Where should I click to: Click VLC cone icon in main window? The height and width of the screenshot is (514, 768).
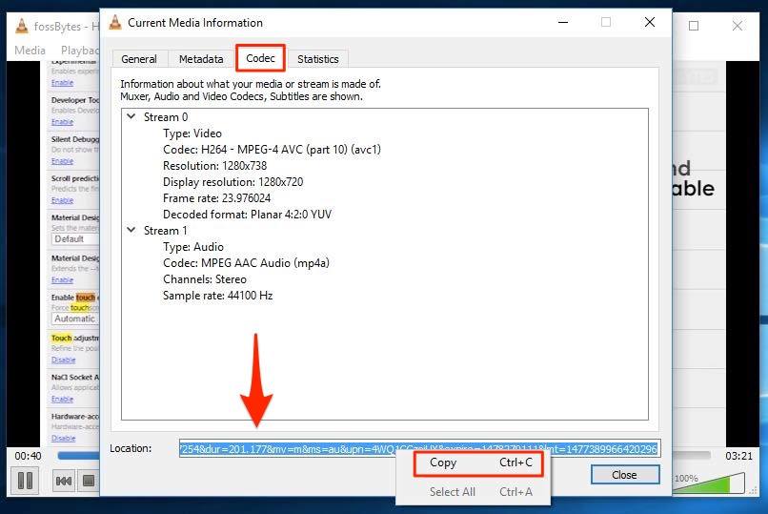21,25
